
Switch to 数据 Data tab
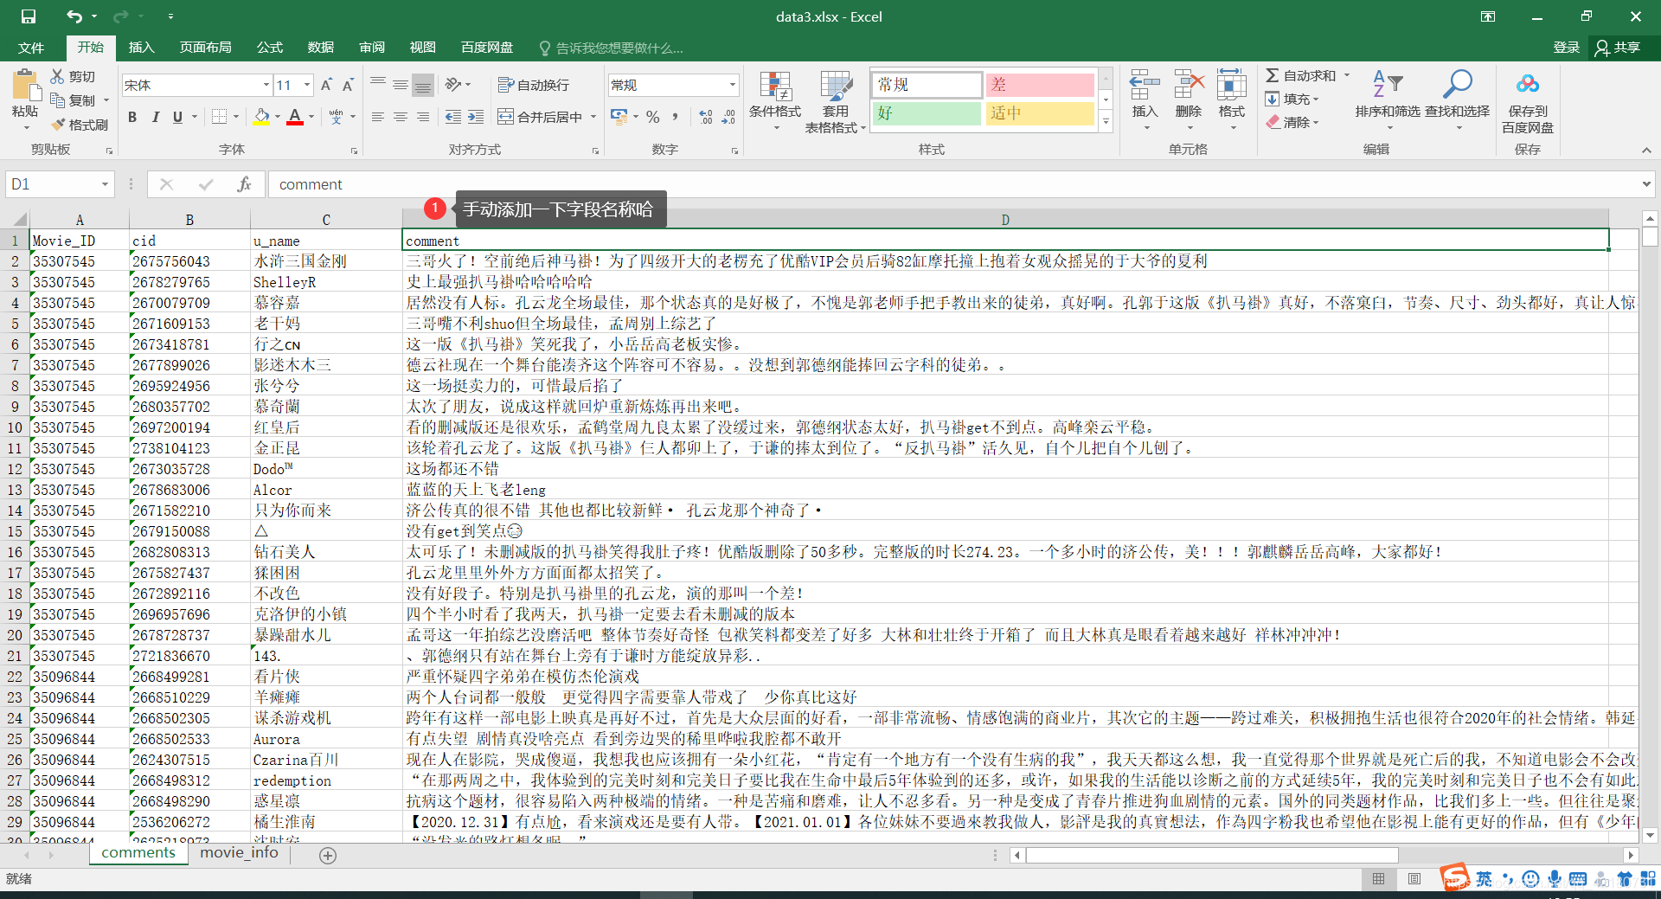click(x=321, y=48)
